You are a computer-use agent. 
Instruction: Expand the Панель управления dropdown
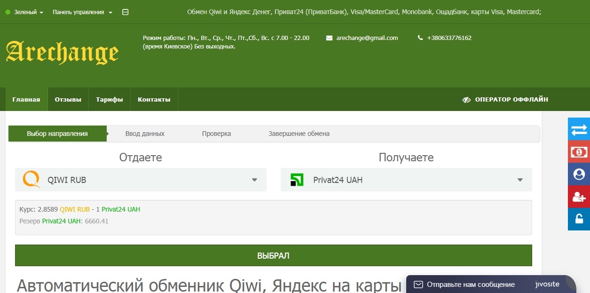[82, 12]
